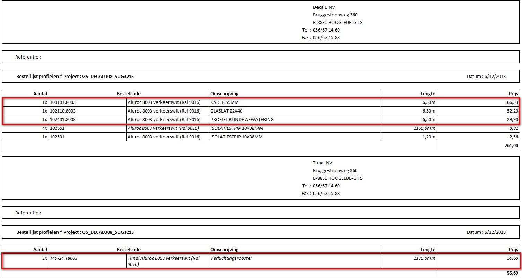Click the description "PROFIEL BLINDE AFWATERING"
The height and width of the screenshot is (278, 522).
[242, 120]
